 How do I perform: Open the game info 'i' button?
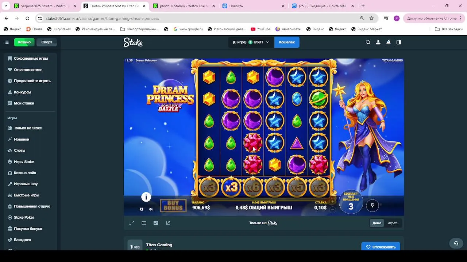(x=146, y=197)
